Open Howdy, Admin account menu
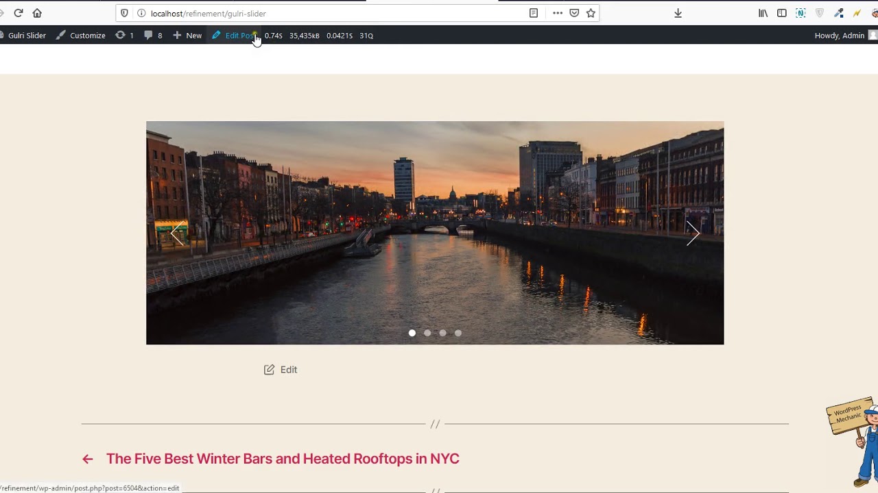The height and width of the screenshot is (493, 878). pyautogui.click(x=845, y=36)
